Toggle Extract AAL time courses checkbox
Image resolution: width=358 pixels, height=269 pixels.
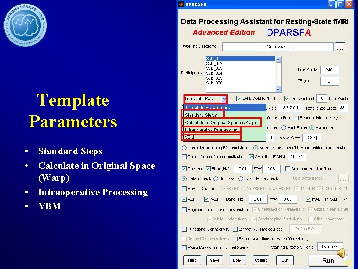[x=235, y=239]
